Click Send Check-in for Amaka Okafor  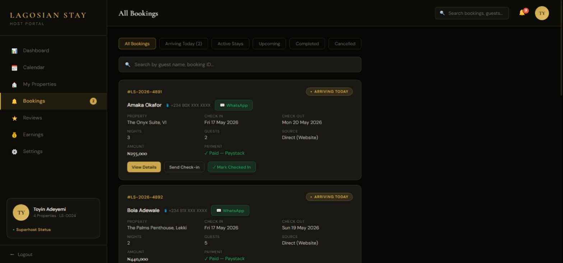click(x=184, y=167)
